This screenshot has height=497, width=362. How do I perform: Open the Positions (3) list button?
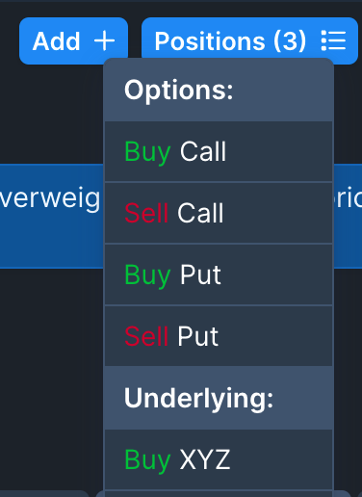(249, 40)
